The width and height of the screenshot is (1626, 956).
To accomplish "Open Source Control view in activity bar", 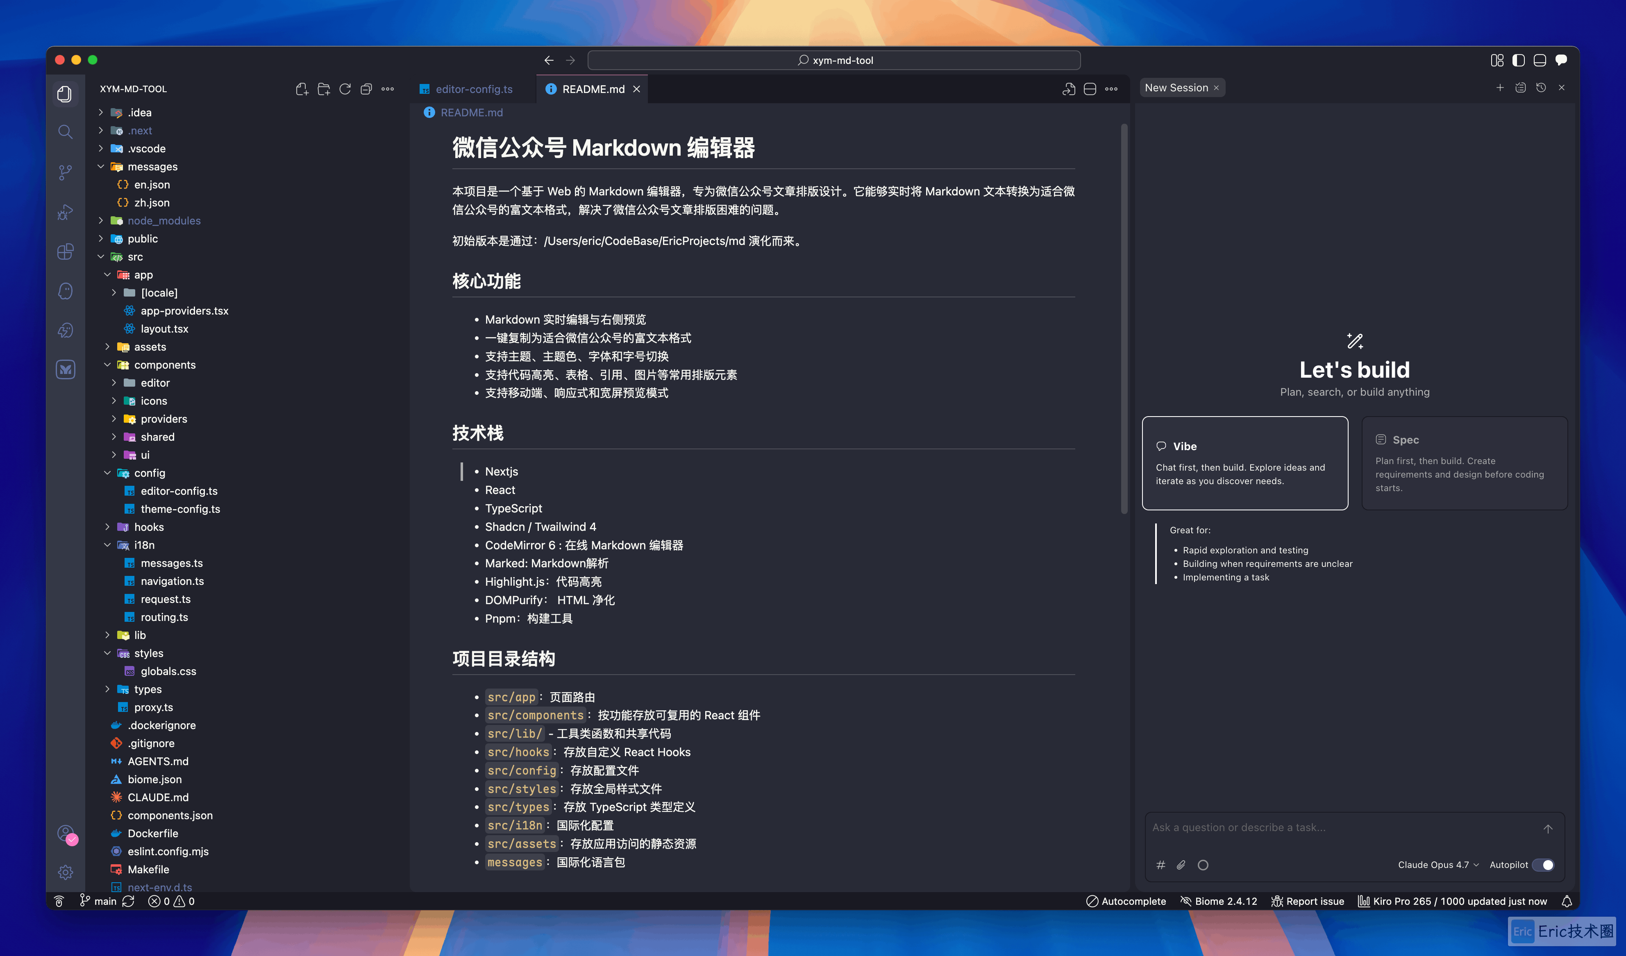I will coord(65,172).
